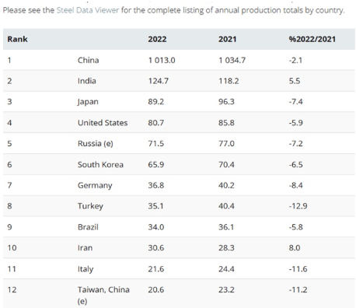Click China's 2022 value 1 013.0
This screenshot has height=308, width=356.
[x=162, y=60]
